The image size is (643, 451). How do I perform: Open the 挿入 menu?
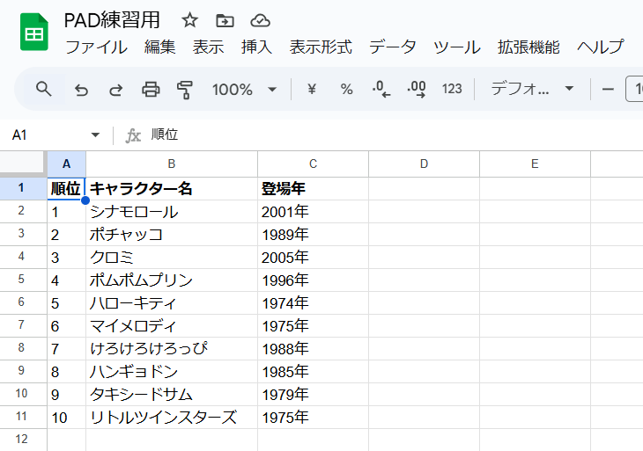(256, 47)
